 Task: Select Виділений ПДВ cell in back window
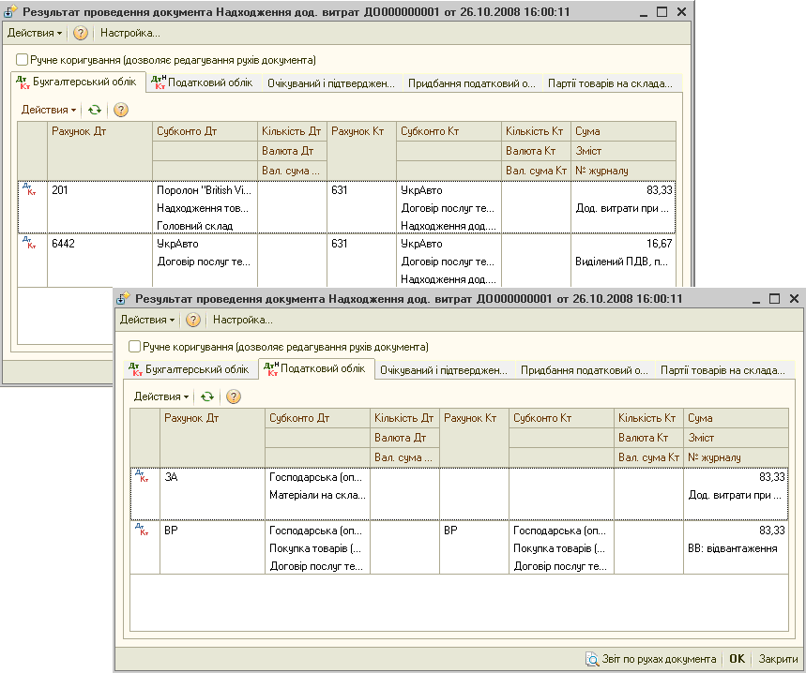623,262
